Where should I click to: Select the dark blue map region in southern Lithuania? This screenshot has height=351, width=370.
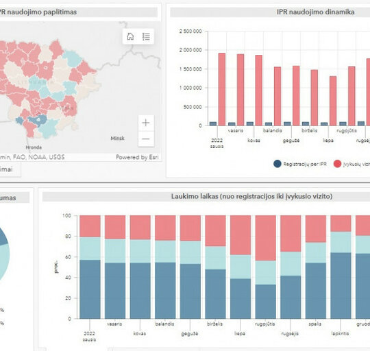(38, 120)
